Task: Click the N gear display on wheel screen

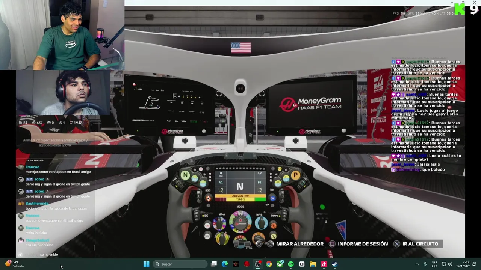Action: pos(240,186)
